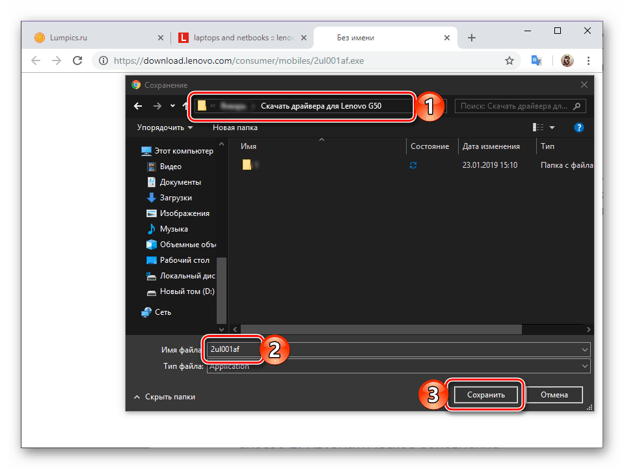
Task: Click the Chrome icon in the dialog title bar
Action: point(136,85)
